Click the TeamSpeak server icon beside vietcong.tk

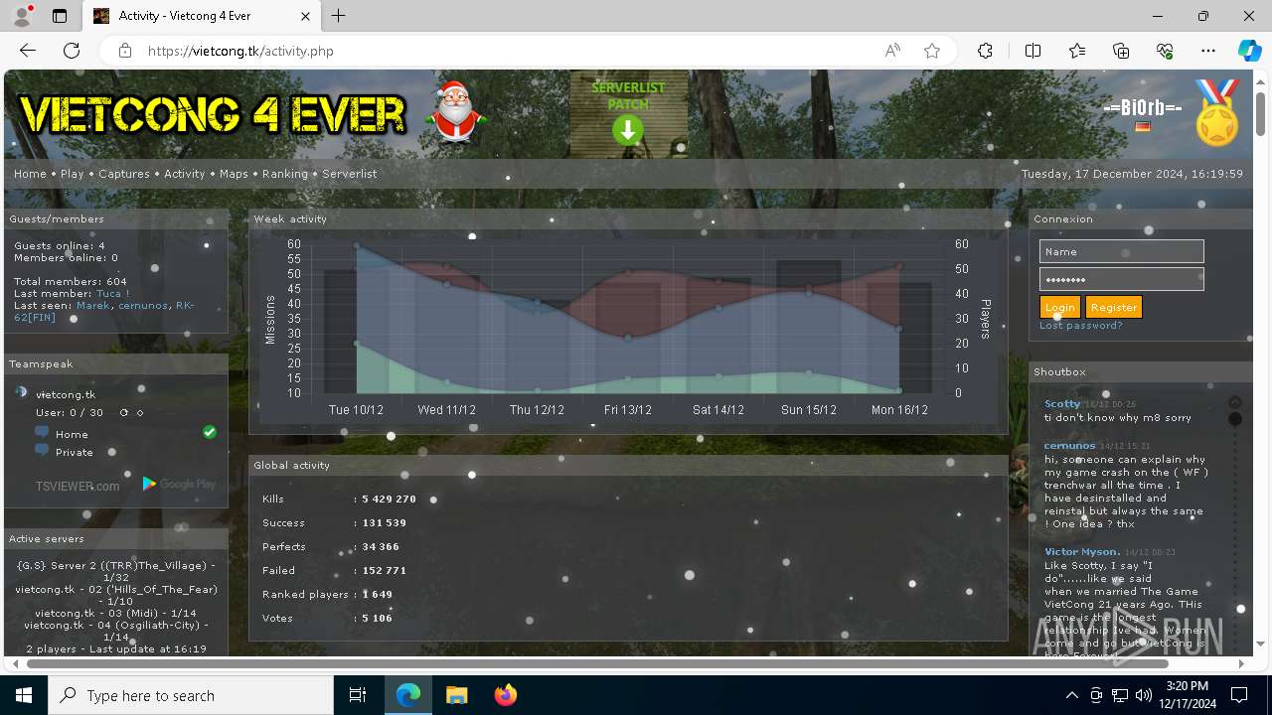21,393
